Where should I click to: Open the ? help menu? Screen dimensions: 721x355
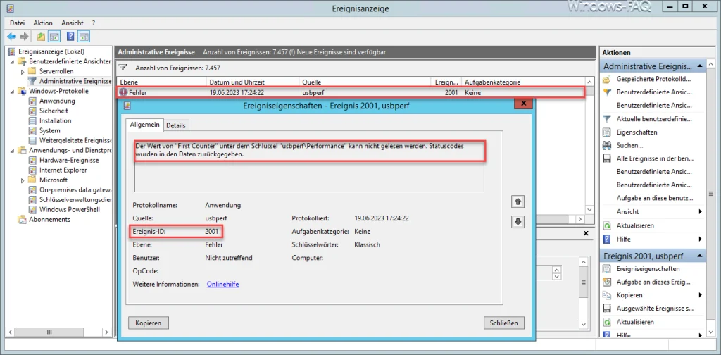[x=94, y=23]
